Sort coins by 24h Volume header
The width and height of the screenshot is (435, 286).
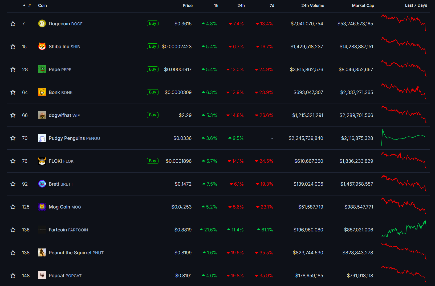click(x=312, y=6)
